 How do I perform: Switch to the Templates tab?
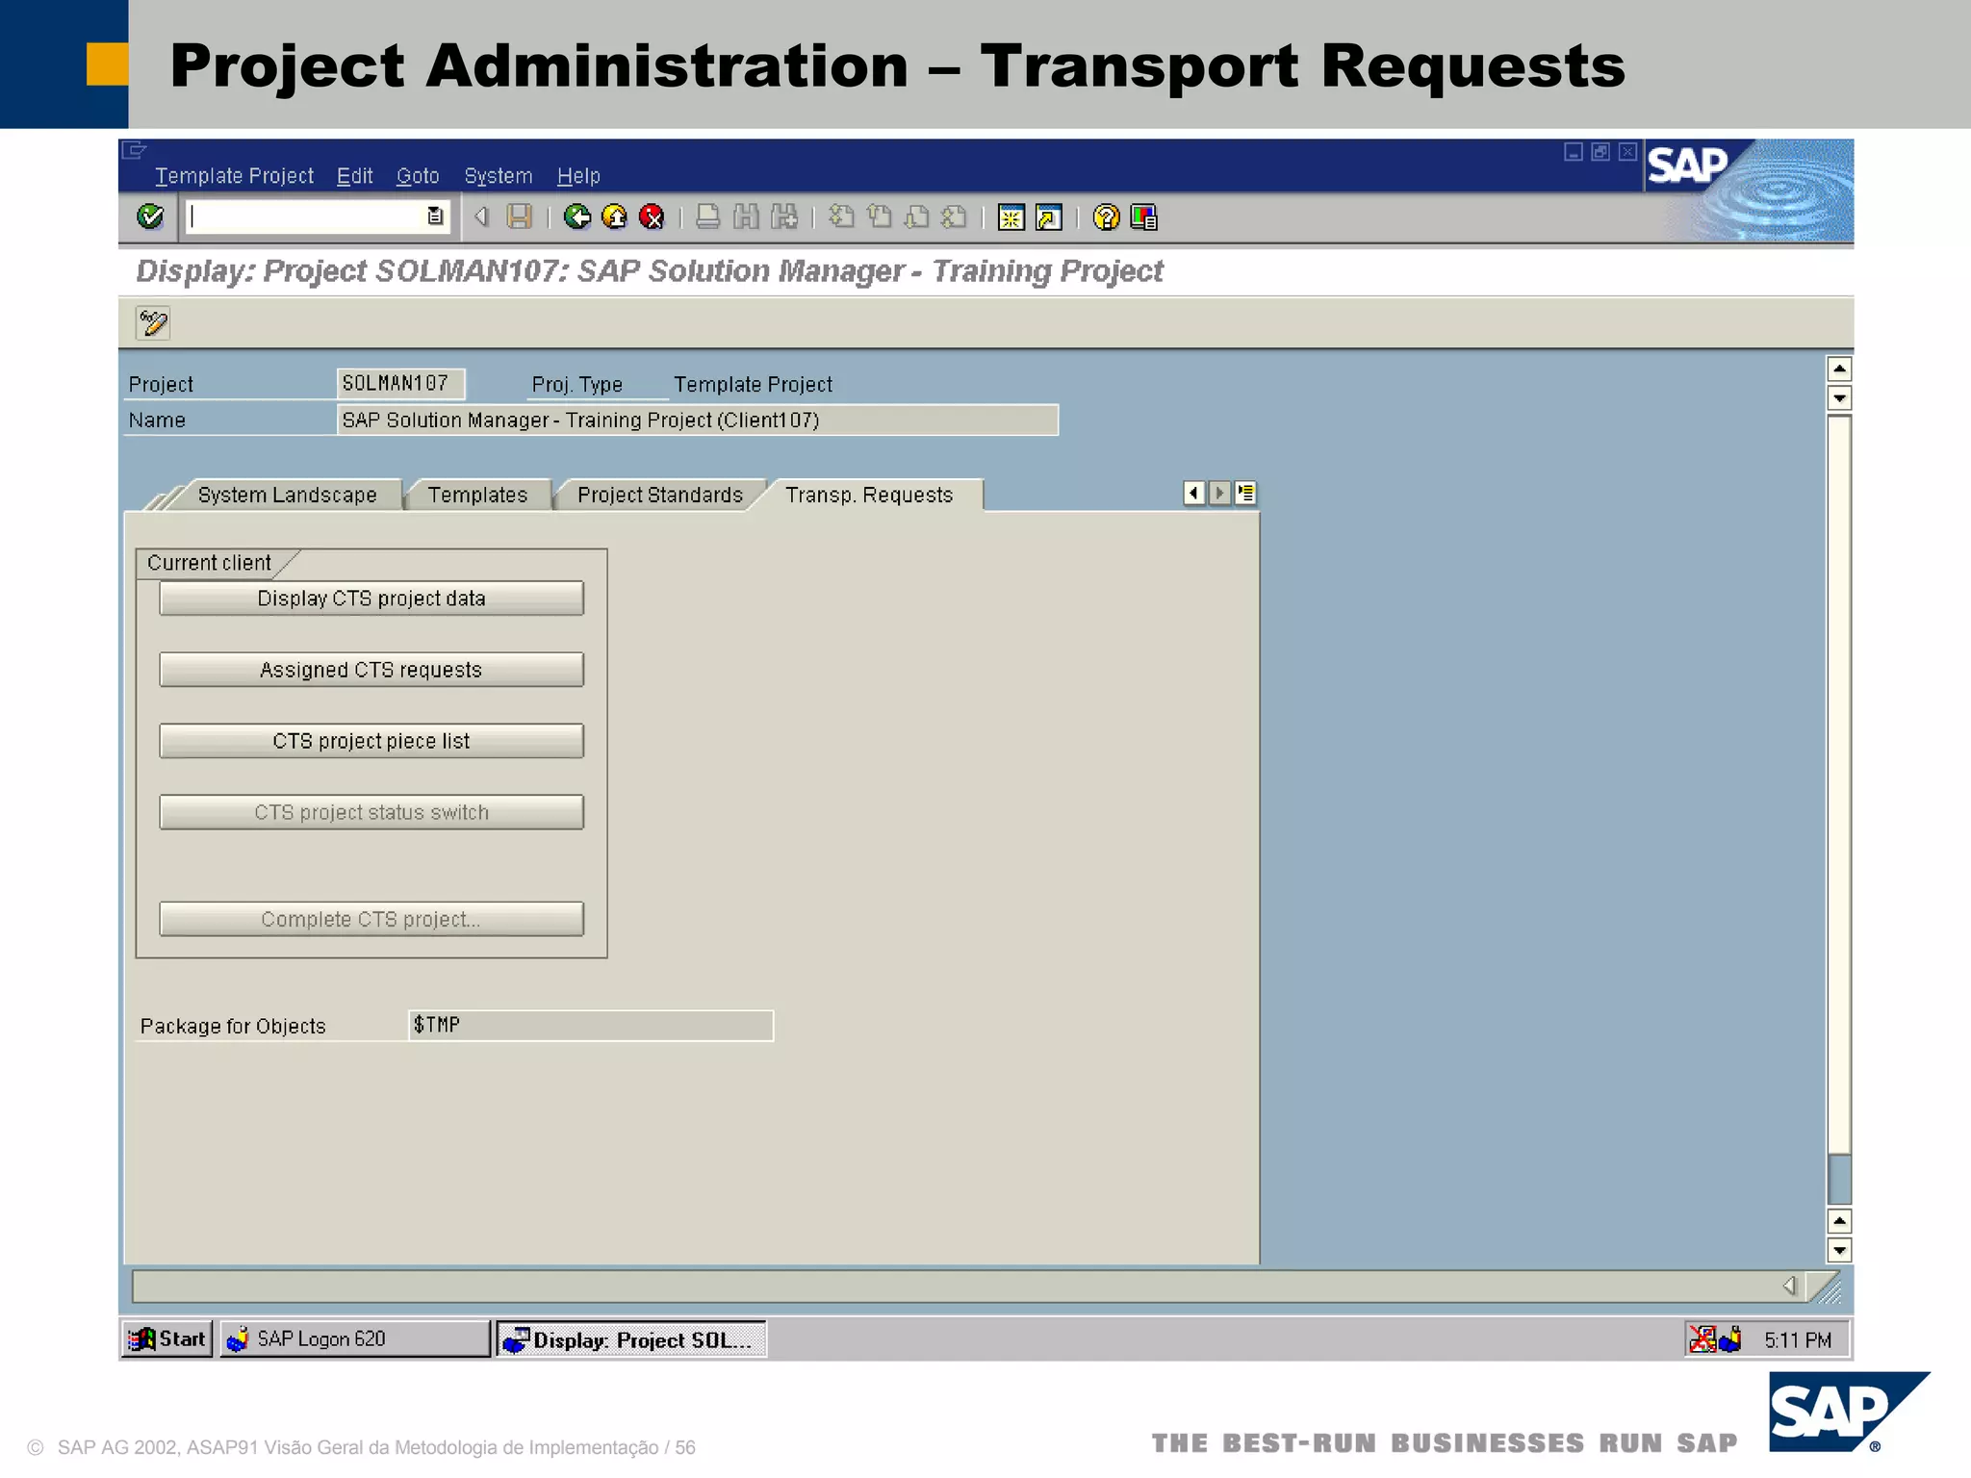coord(477,495)
